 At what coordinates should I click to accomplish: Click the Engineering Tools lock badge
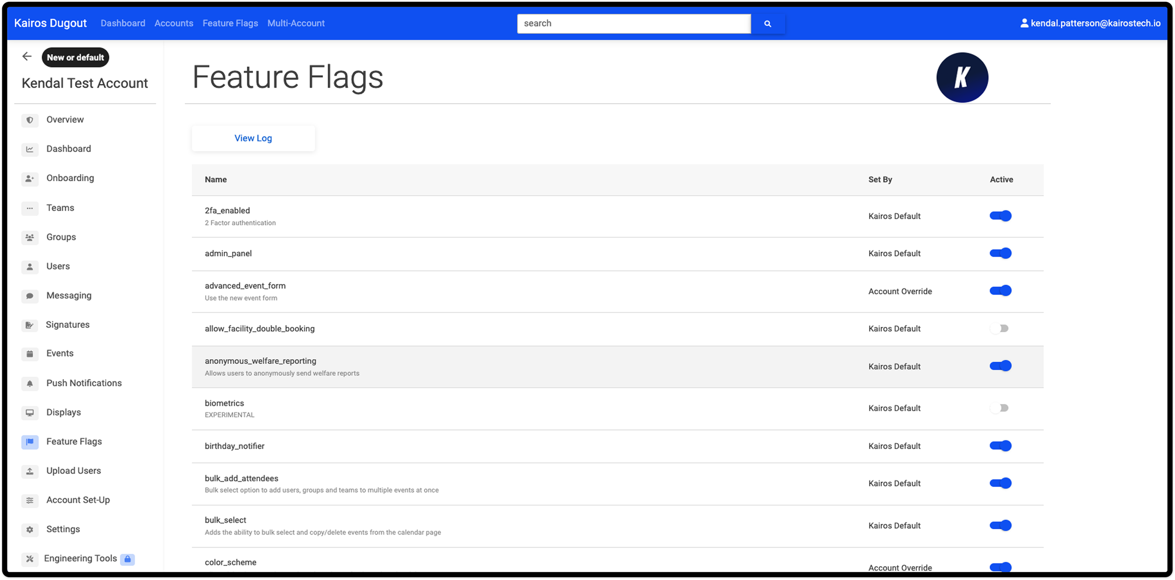pos(127,559)
